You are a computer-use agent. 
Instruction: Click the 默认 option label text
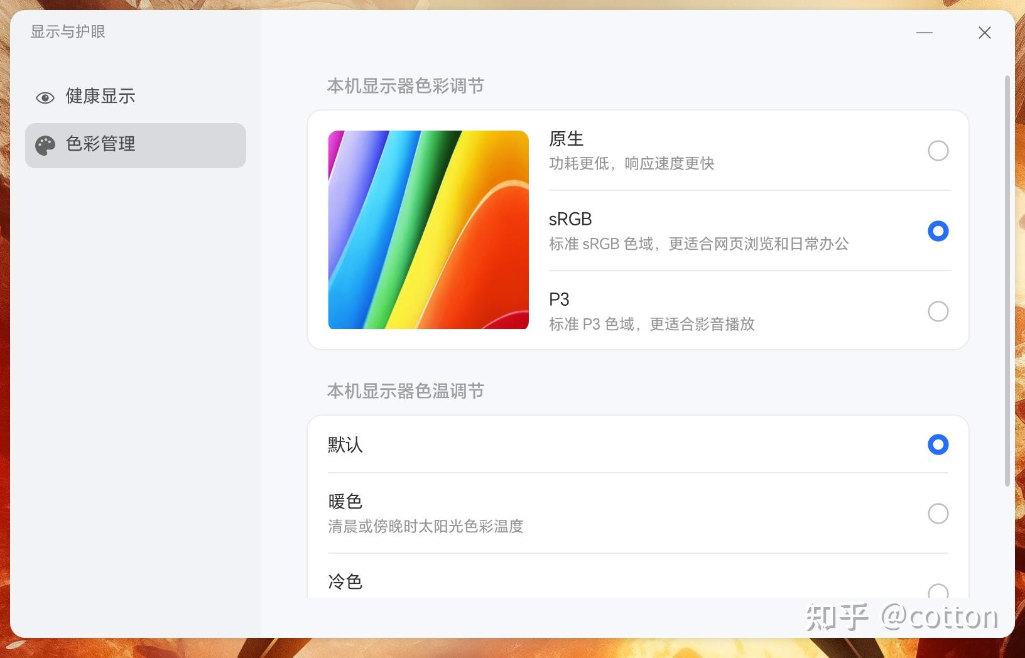coord(345,445)
